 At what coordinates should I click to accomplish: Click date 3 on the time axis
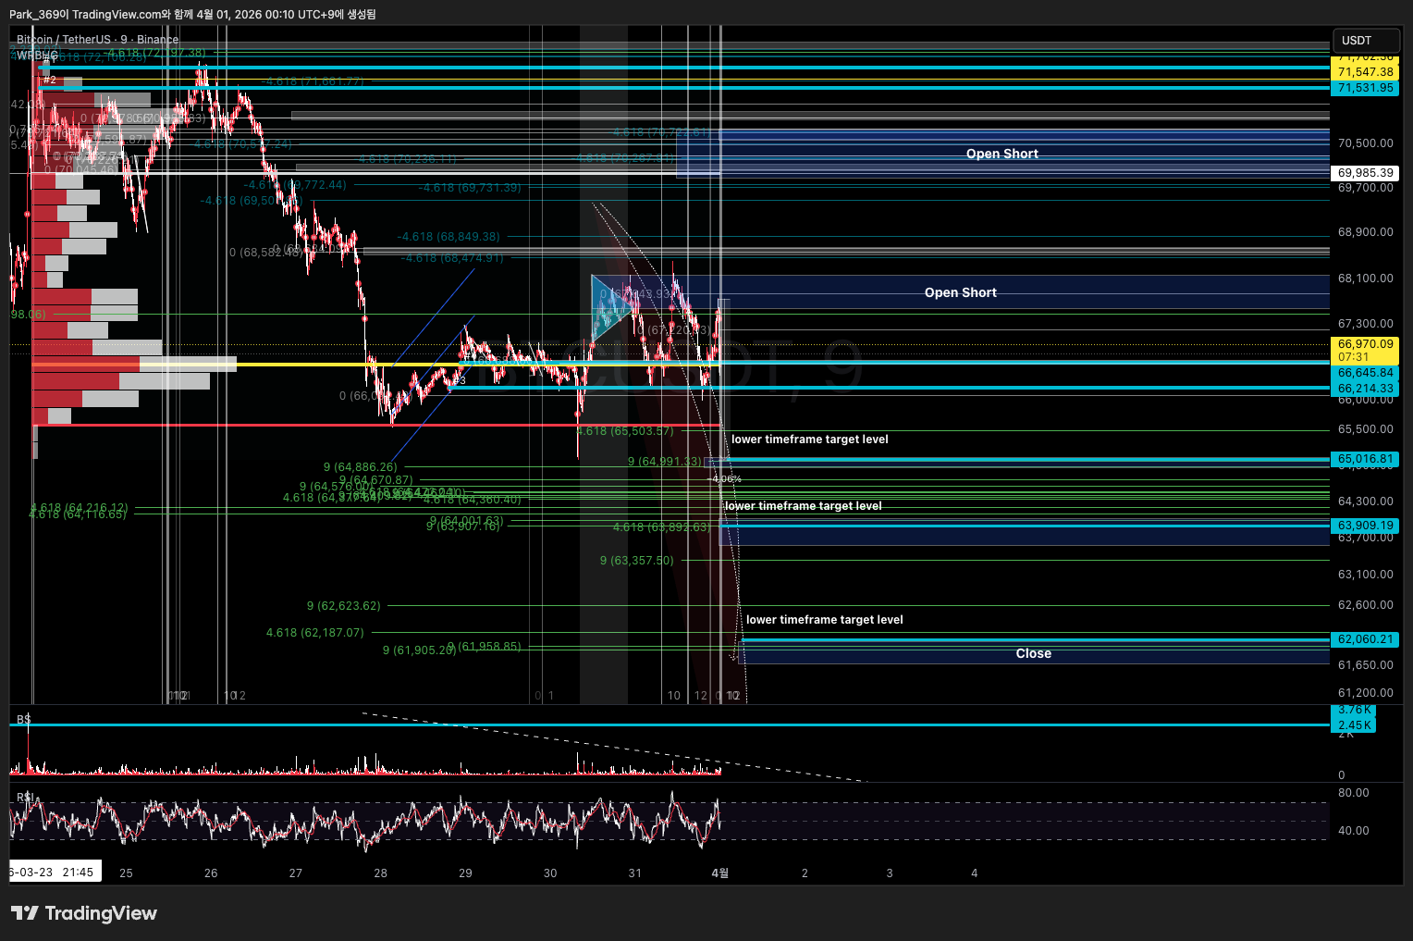[x=890, y=873]
